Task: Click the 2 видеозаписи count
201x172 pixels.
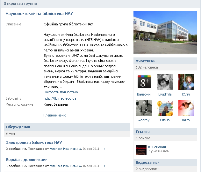Action: (x=147, y=169)
